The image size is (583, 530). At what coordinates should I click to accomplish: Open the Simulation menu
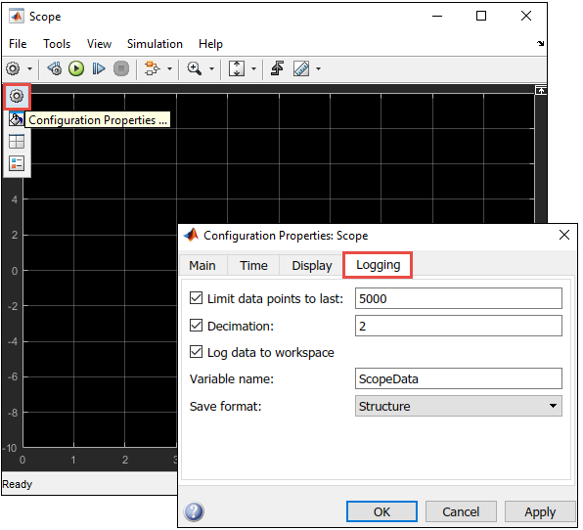[155, 44]
